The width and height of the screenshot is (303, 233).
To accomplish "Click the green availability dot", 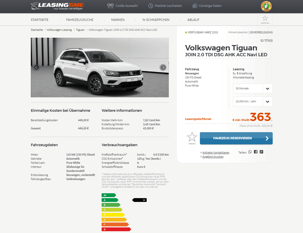I will point(186,32).
